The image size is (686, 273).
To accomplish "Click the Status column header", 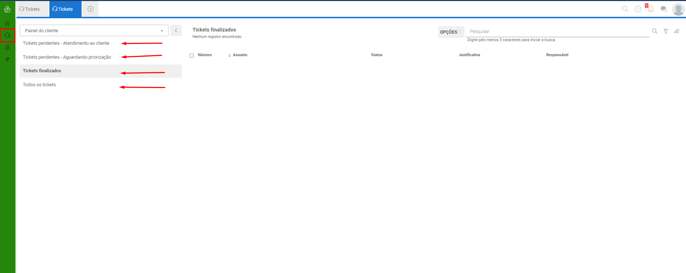I will click(x=376, y=55).
